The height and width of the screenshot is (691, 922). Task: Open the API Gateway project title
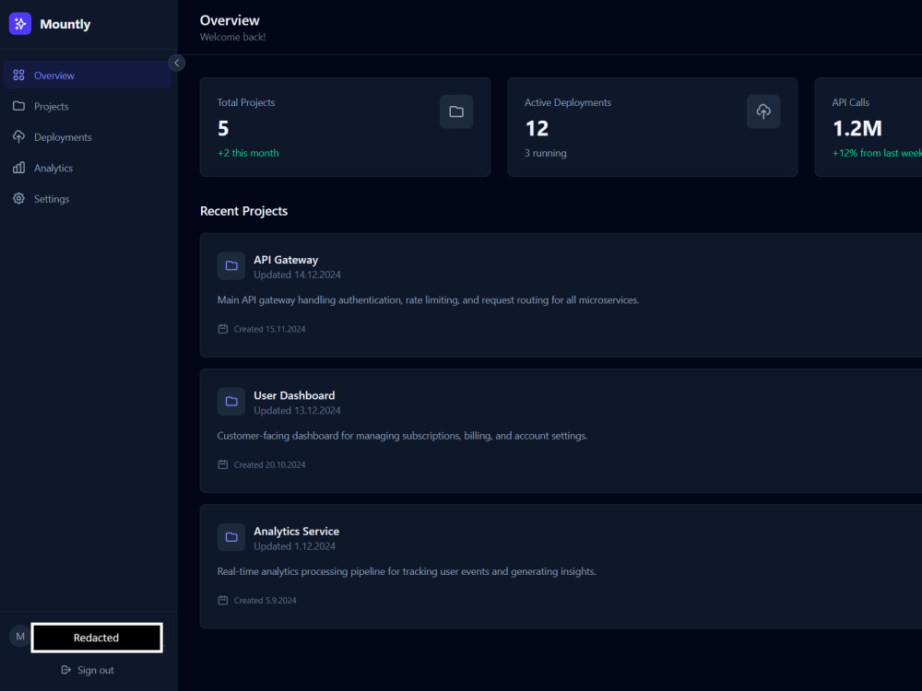tap(286, 260)
